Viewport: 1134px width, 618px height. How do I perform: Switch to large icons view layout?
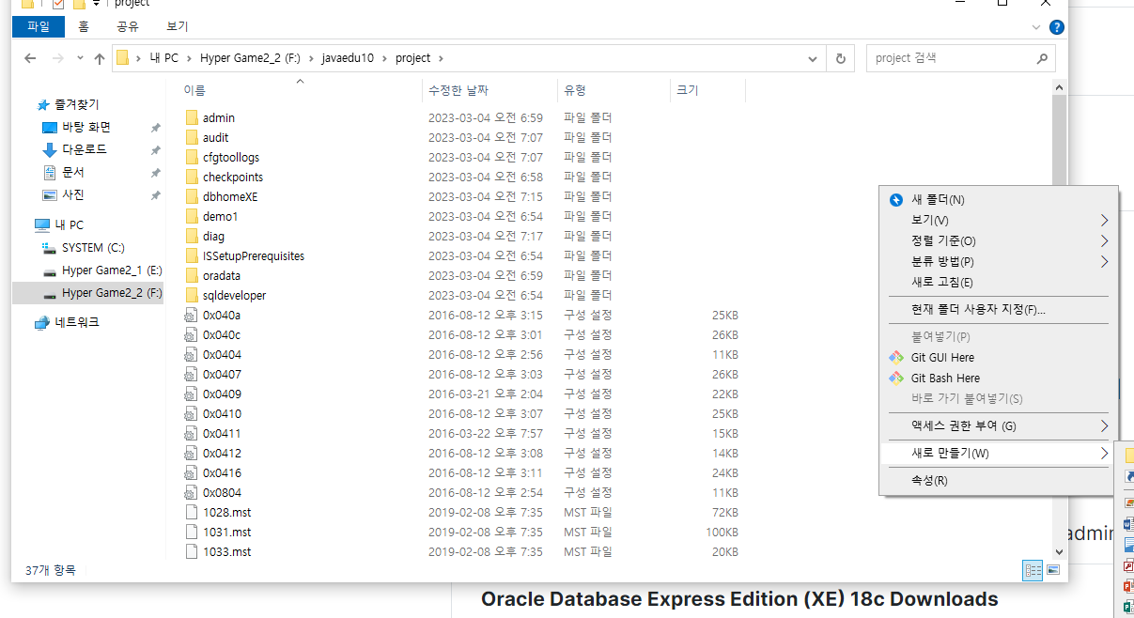[1053, 569]
